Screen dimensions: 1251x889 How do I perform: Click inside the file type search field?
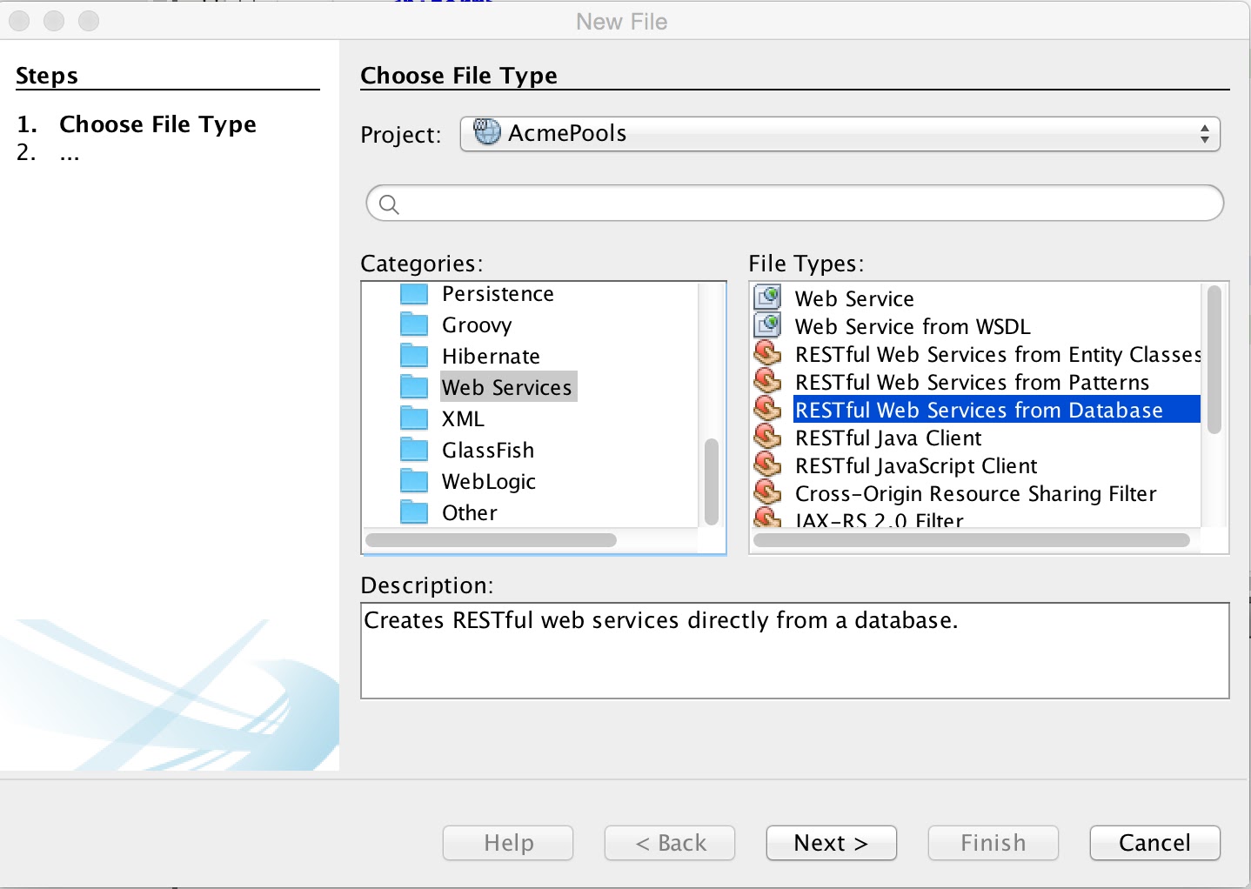[x=783, y=203]
